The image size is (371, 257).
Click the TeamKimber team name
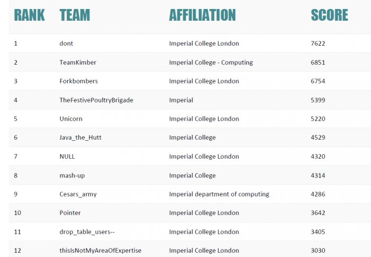[x=78, y=63]
